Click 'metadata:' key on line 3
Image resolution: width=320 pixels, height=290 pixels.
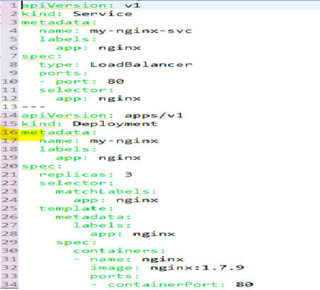[59, 22]
